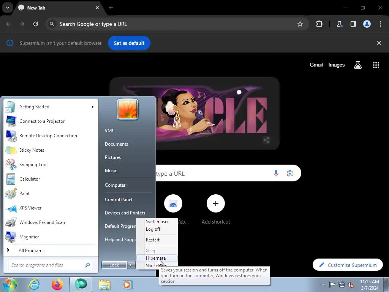Open the Images link
Viewport: 389px width, 292px height.
pyautogui.click(x=337, y=65)
